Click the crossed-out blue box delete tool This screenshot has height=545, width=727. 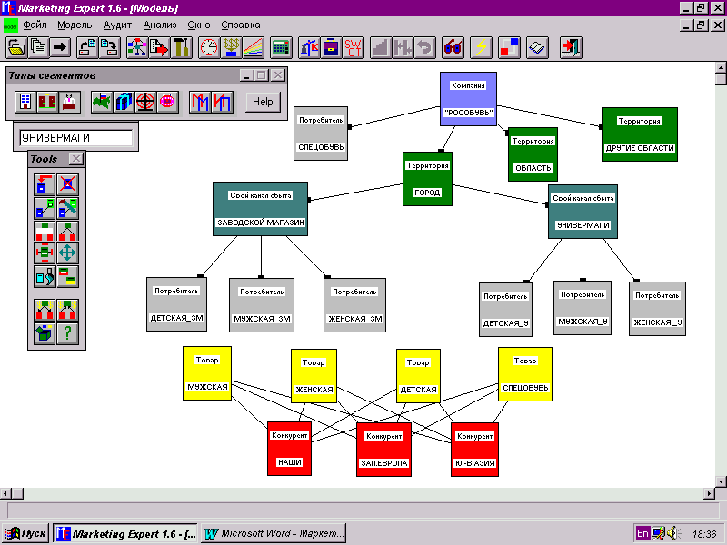tap(67, 184)
